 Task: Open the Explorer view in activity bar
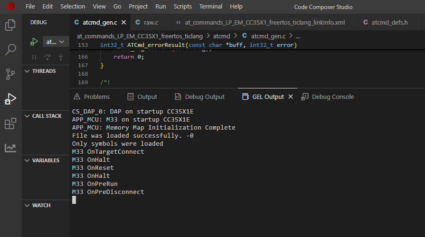point(10,25)
